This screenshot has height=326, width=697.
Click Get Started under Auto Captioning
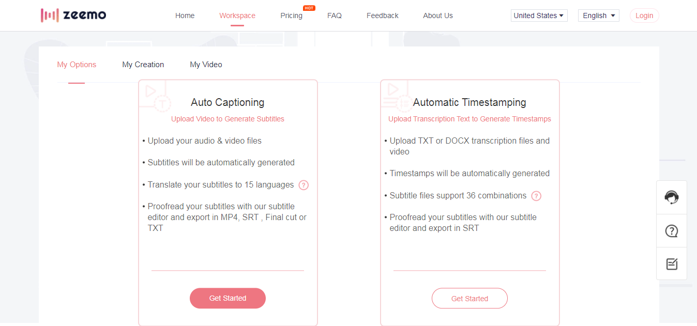[x=228, y=298]
